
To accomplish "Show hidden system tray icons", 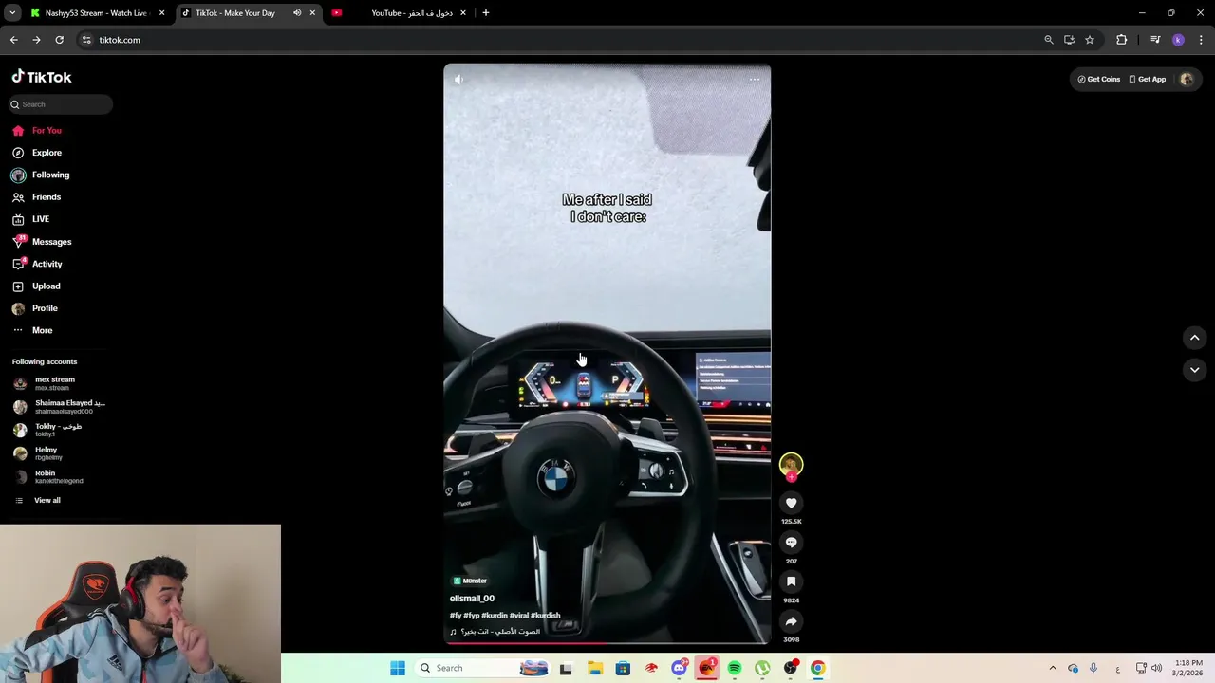I will [x=1053, y=668].
